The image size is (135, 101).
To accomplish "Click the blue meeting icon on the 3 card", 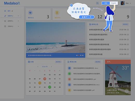I will tap(30, 13).
